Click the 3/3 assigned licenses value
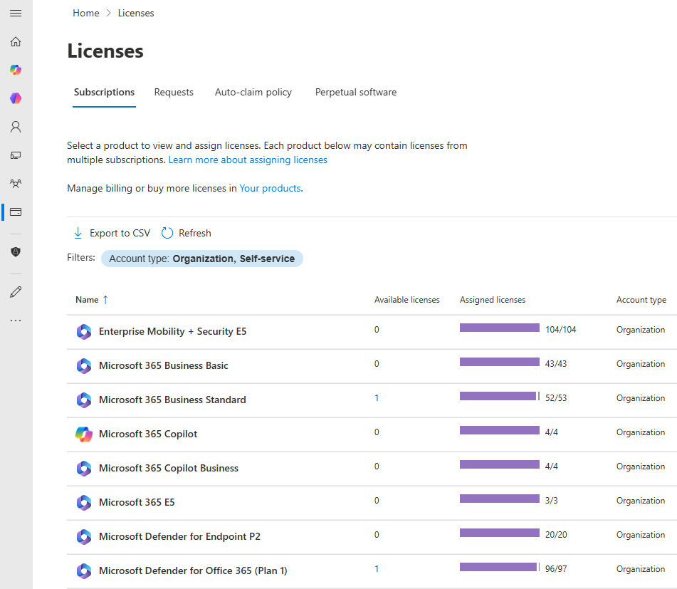 (x=552, y=501)
